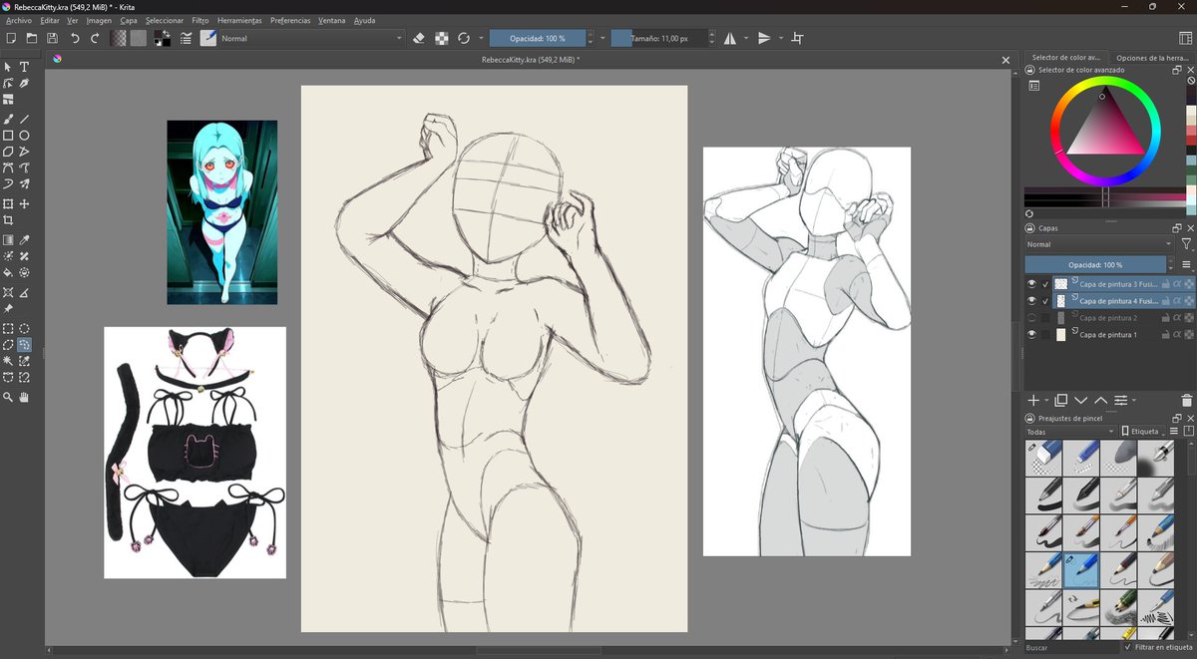1197x659 pixels.
Task: Open toolbar blending mode Normal dropdown
Action: 311,38
